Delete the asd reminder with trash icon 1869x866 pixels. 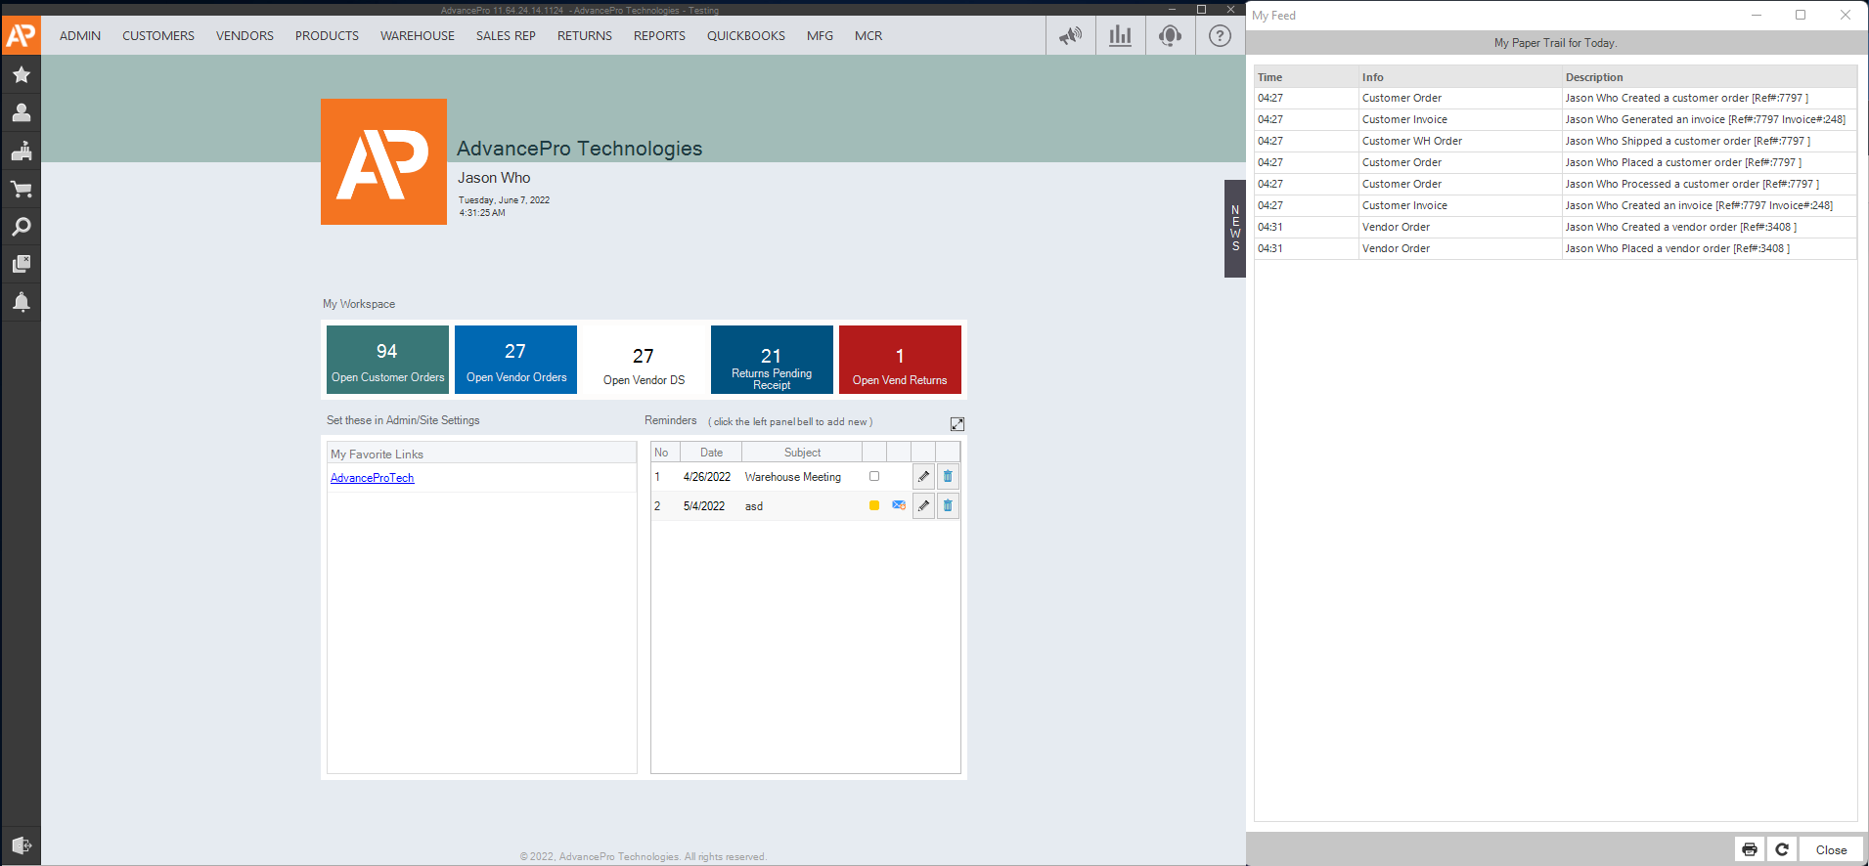click(948, 506)
